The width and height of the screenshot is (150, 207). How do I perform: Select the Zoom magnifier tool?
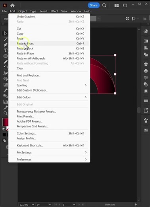[6, 113]
